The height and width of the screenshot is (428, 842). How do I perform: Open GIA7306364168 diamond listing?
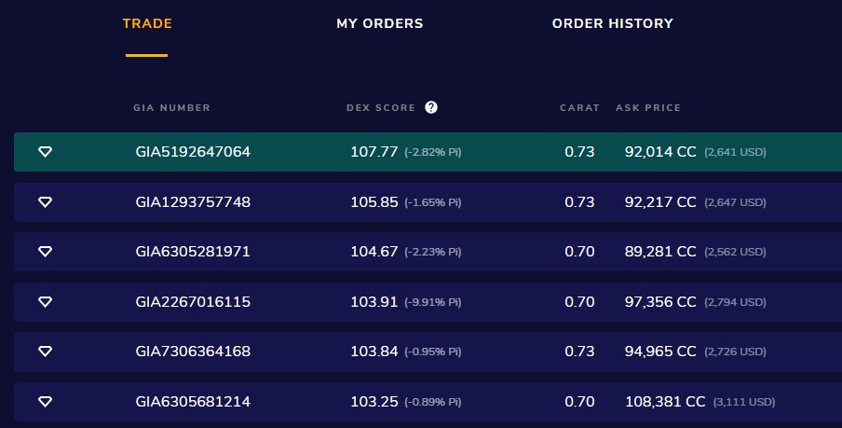[x=193, y=352]
